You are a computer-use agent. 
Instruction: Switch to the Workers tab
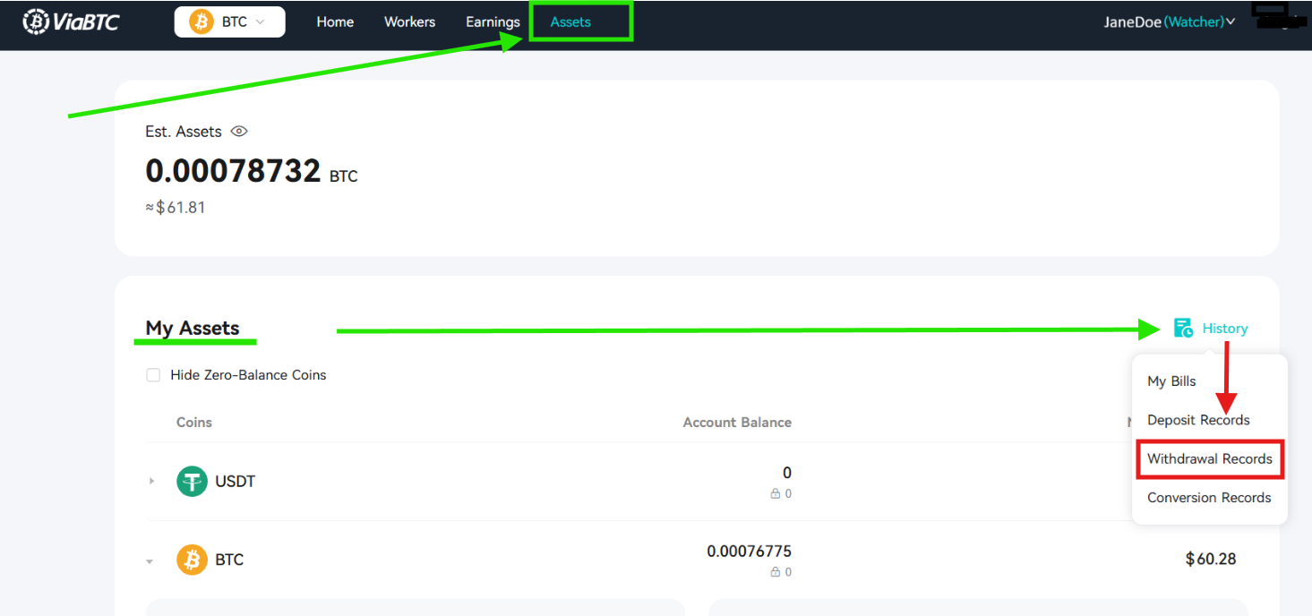409,21
